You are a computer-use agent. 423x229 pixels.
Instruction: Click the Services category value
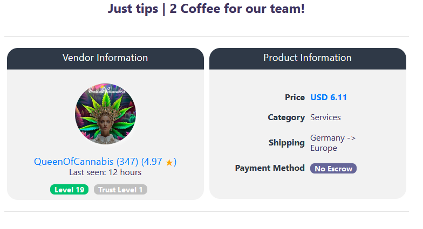325,117
